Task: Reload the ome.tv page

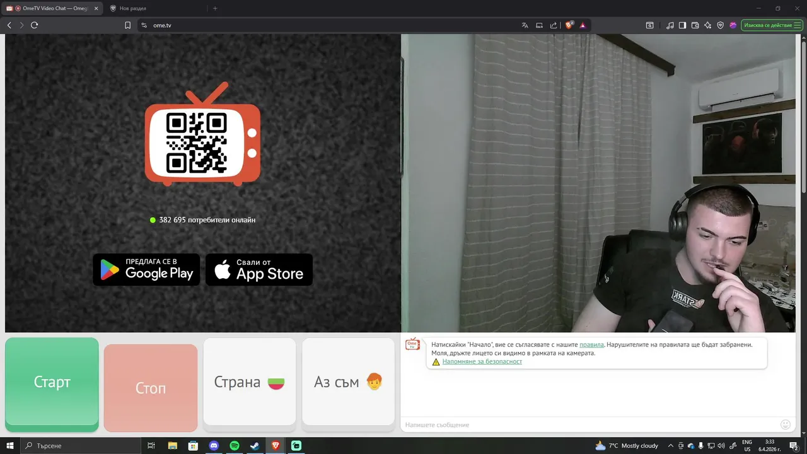Action: 34,25
